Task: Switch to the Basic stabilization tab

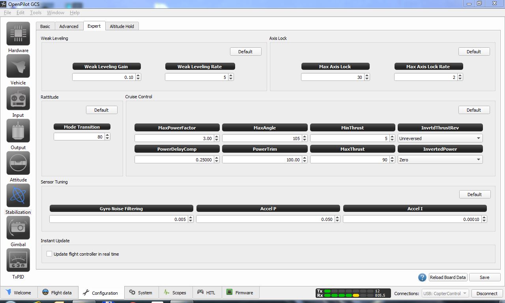Action: coord(45,26)
